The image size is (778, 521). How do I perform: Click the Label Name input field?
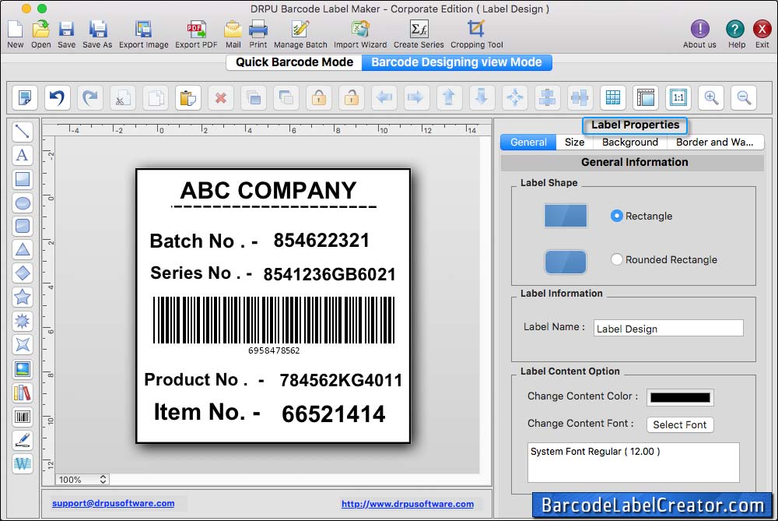pos(668,329)
